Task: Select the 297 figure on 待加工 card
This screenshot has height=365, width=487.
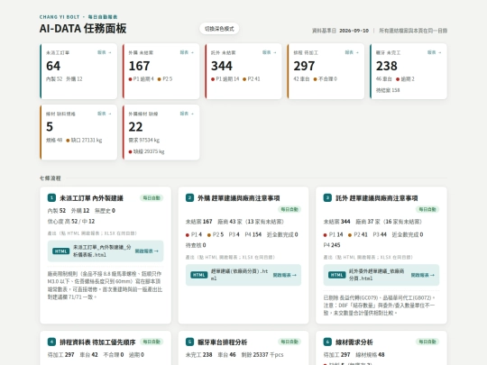Action: click(304, 66)
